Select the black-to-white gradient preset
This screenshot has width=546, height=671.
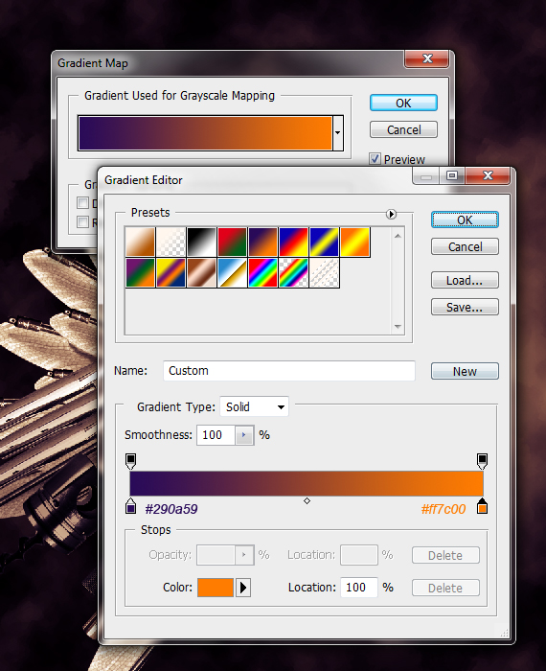[x=201, y=243]
